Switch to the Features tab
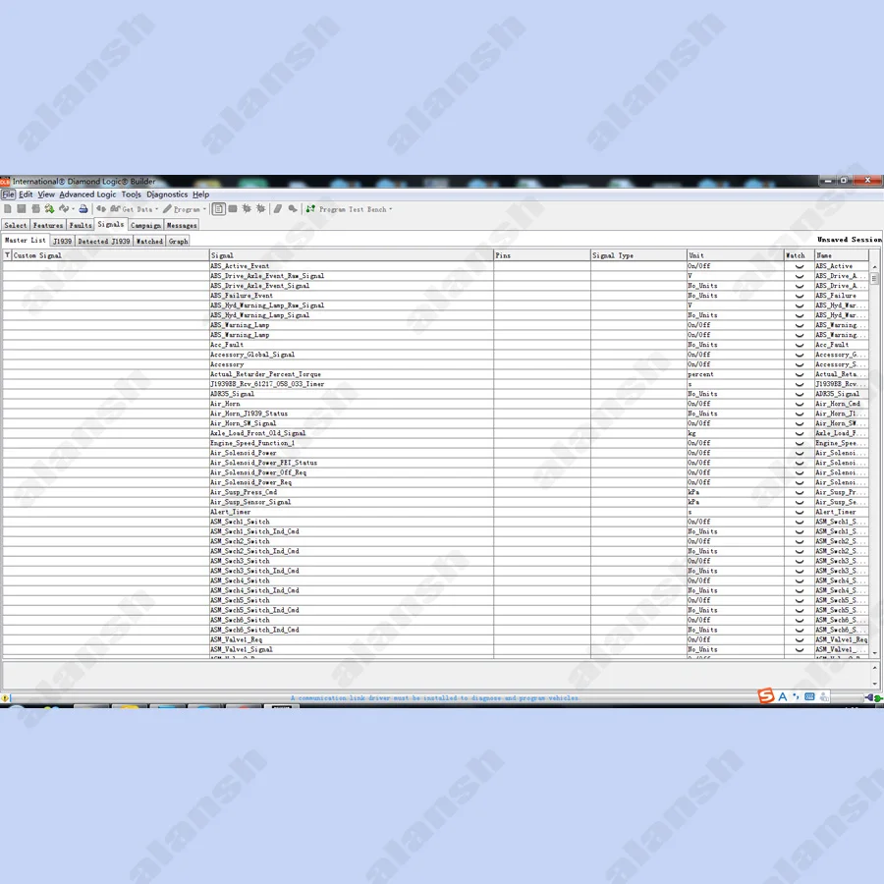884x884 pixels. pyautogui.click(x=48, y=225)
